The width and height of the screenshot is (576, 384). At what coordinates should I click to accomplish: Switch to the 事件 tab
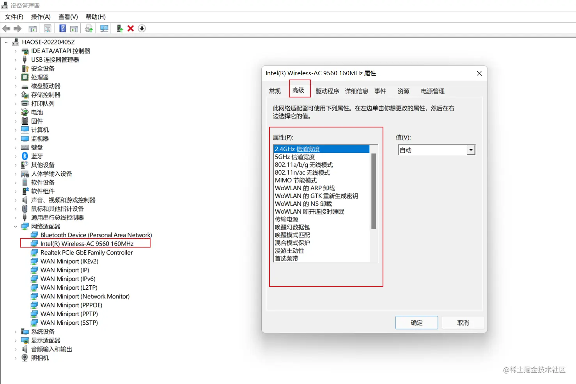pos(380,91)
